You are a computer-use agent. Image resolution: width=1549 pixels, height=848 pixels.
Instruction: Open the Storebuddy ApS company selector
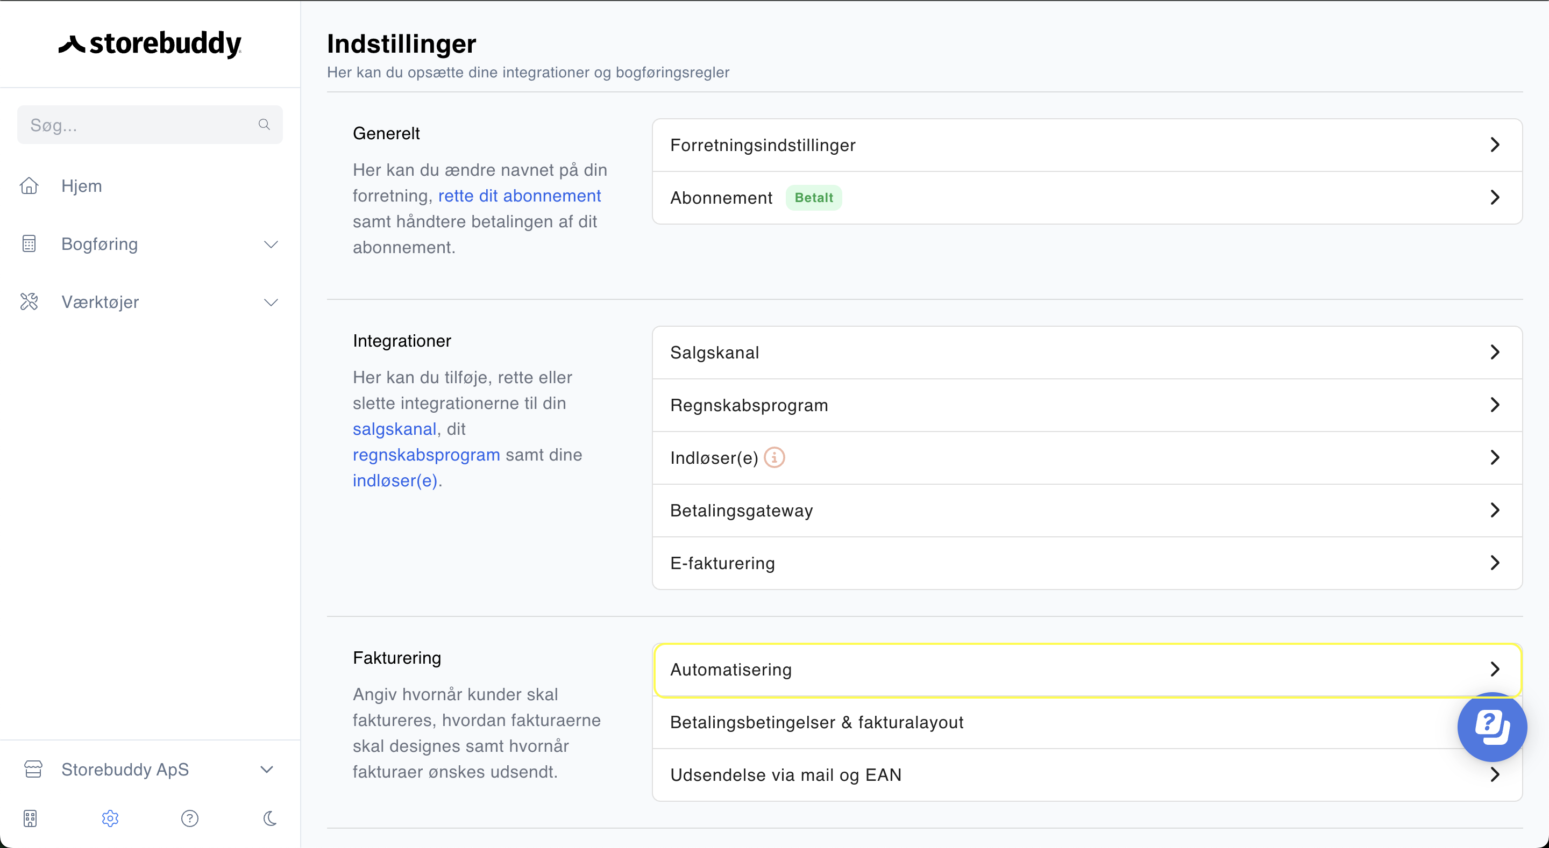150,769
